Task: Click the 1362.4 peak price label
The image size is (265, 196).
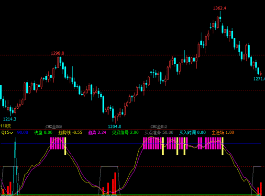Action: [x=220, y=8]
